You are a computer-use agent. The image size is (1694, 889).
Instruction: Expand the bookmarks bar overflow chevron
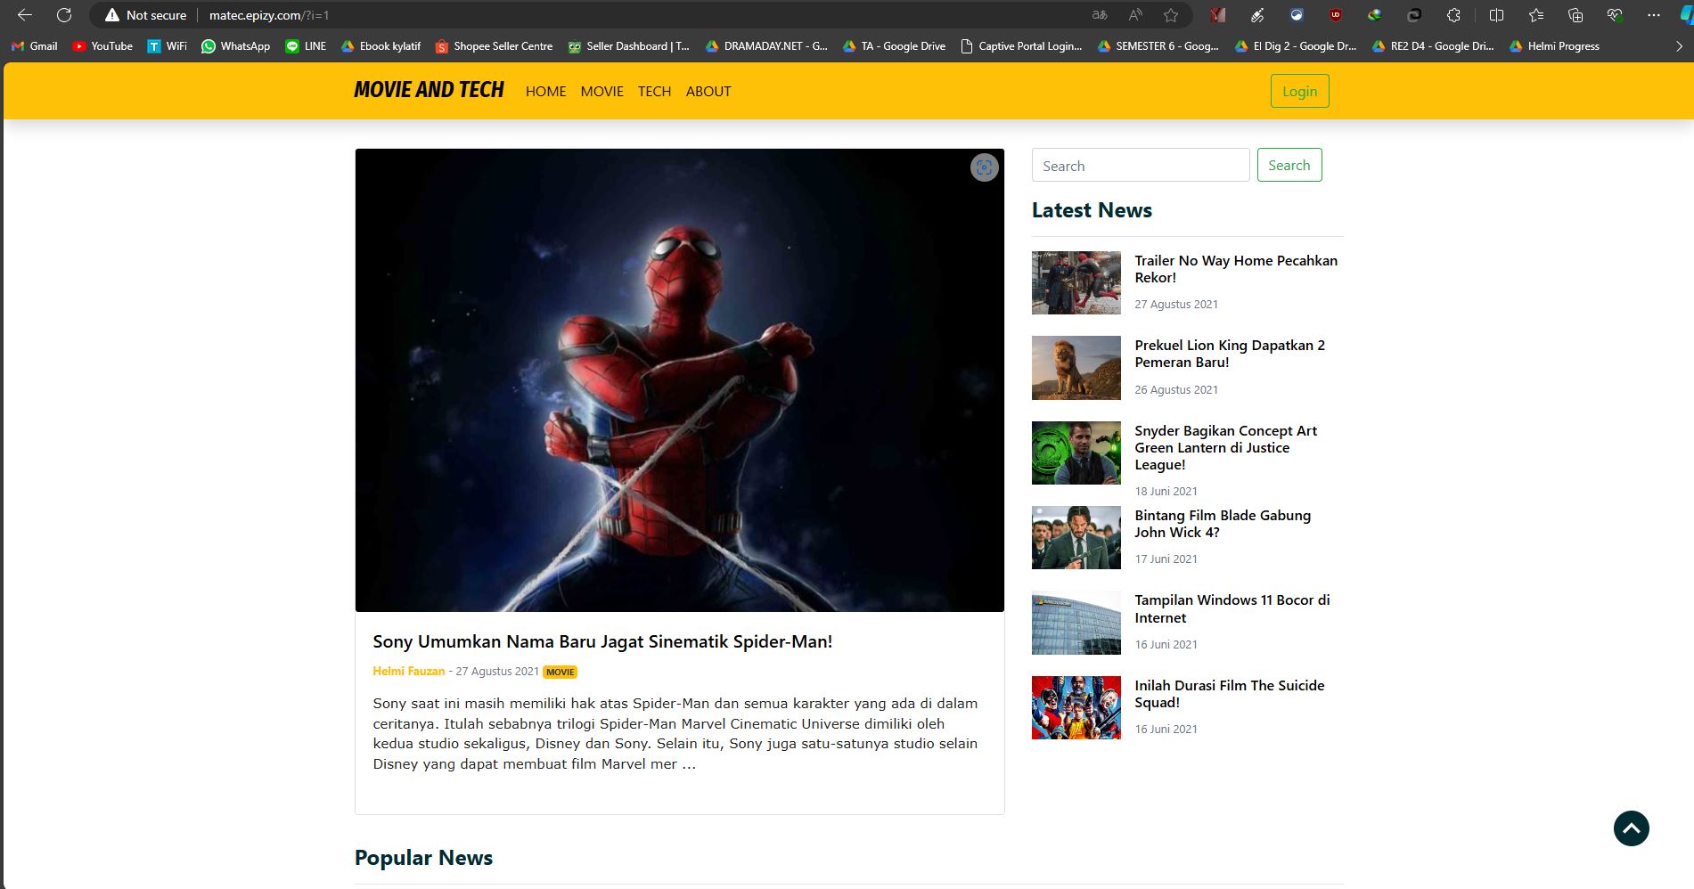point(1679,46)
